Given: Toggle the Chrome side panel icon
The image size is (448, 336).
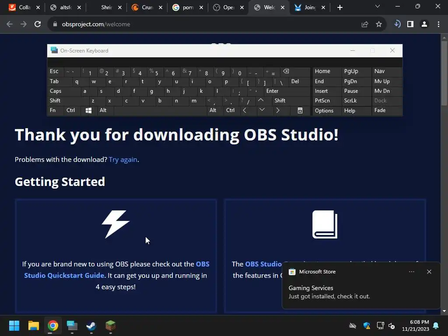Looking at the screenshot, I should click(x=410, y=24).
